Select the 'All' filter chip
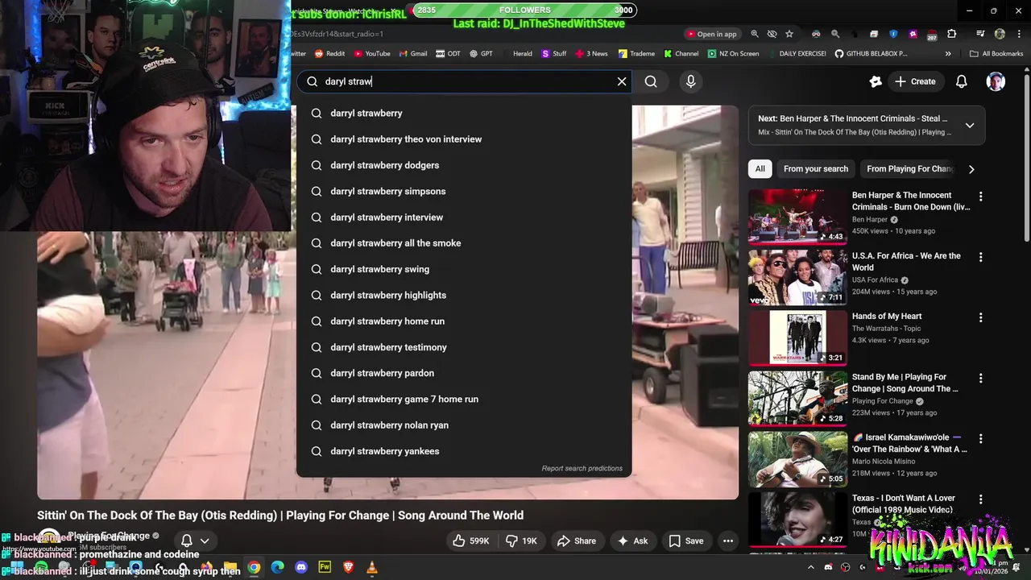 [760, 168]
